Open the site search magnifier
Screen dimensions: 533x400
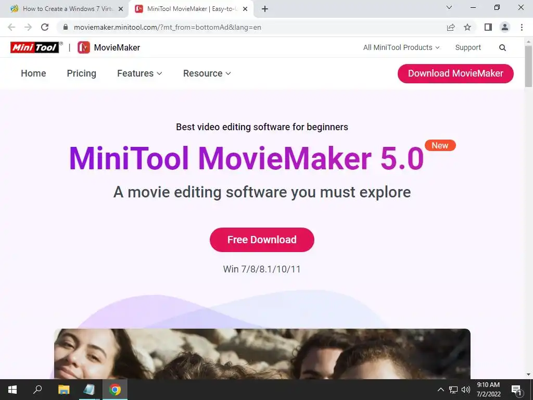(x=502, y=47)
